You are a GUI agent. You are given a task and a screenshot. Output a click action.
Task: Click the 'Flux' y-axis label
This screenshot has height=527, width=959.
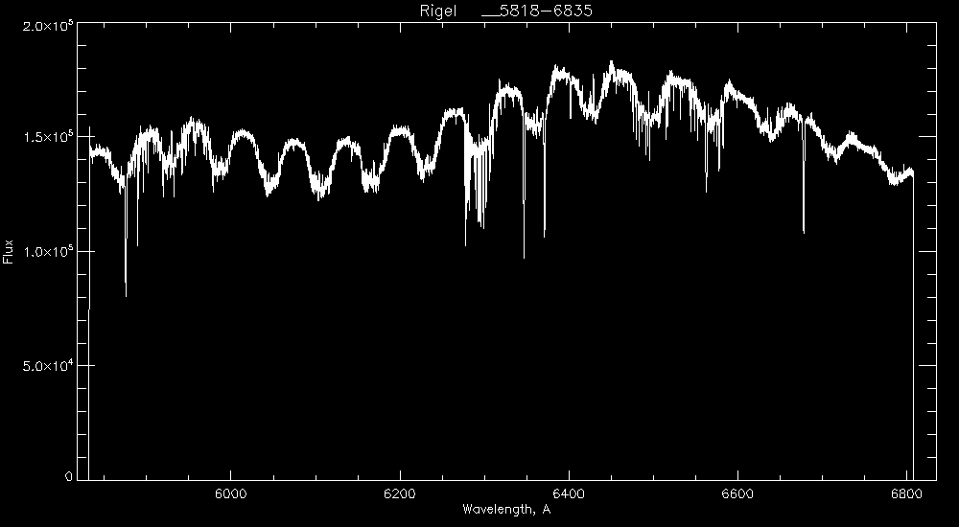(8, 251)
